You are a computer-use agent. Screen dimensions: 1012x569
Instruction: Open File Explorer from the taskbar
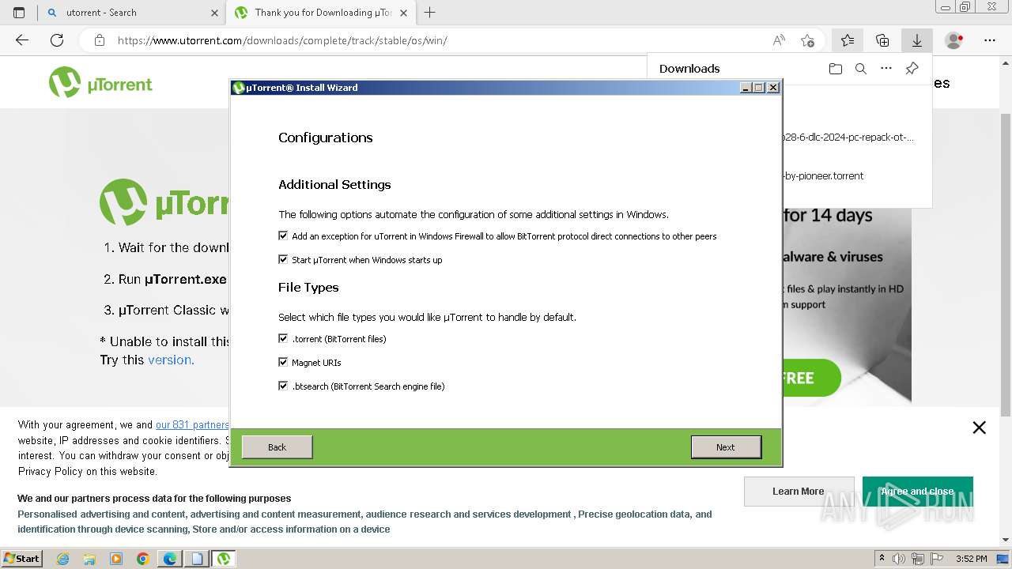[x=89, y=559]
